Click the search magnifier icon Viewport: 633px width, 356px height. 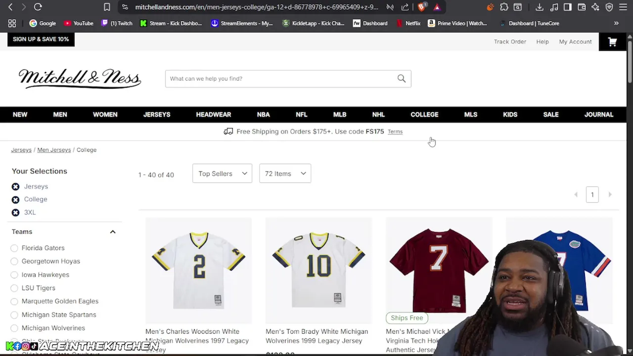click(x=402, y=78)
